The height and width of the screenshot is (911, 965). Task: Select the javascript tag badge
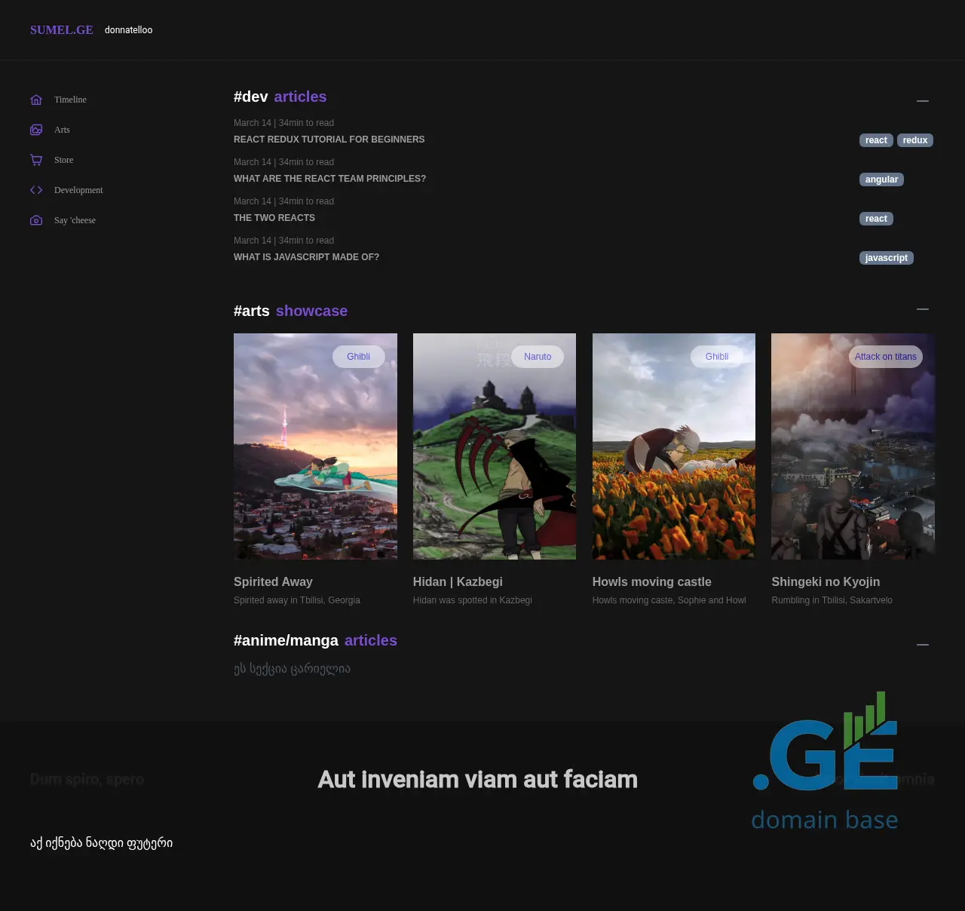pos(886,258)
